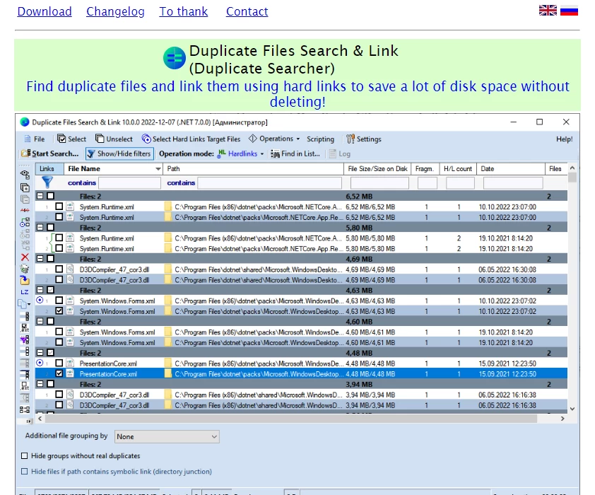Toggle the Show/Hide filters button
595x495 pixels.
(119, 153)
